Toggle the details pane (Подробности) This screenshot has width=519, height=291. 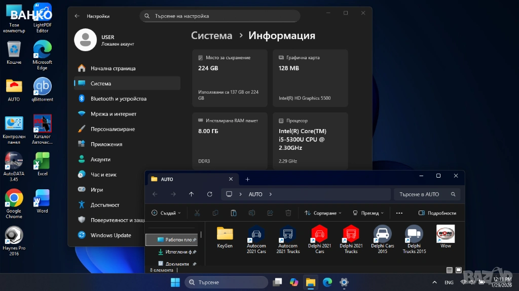437,213
